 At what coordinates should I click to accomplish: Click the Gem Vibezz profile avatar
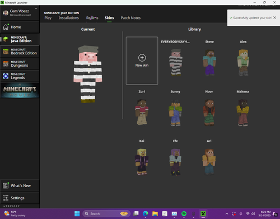(x=6, y=13)
